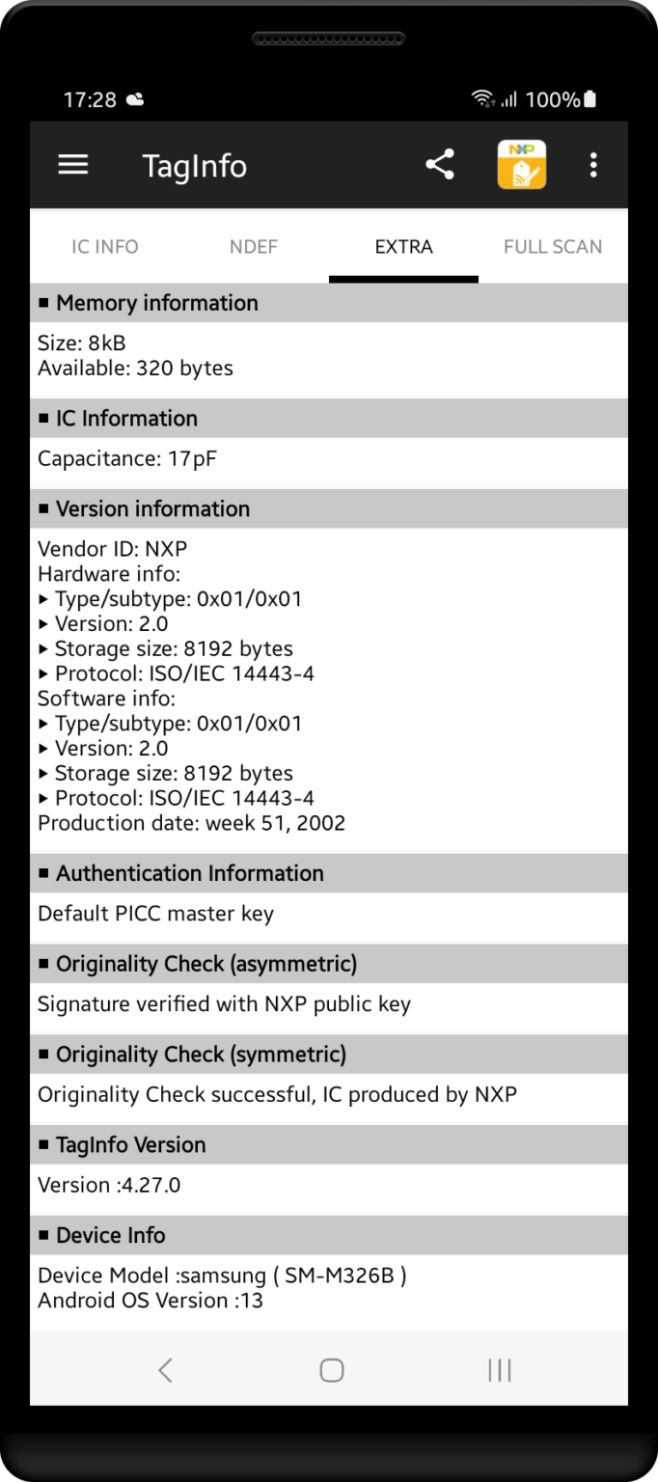Viewport: 658px width, 1482px height.
Task: Select the Originality Check (asymmetric) section
Action: (x=208, y=963)
